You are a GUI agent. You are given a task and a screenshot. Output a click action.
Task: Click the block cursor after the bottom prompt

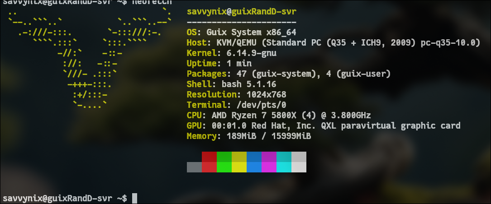pyautogui.click(x=135, y=199)
